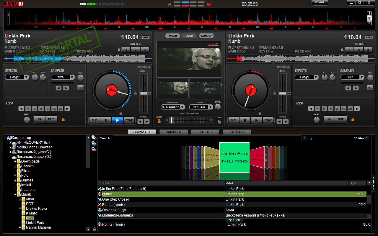The width and height of the screenshot is (378, 236).
Task: Click left deck pitch slider handle
Action: click(144, 93)
